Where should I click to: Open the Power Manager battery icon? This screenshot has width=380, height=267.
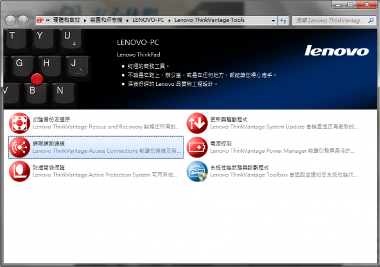197,147
